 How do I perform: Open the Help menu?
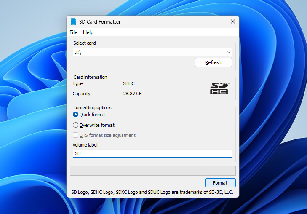[x=88, y=32]
